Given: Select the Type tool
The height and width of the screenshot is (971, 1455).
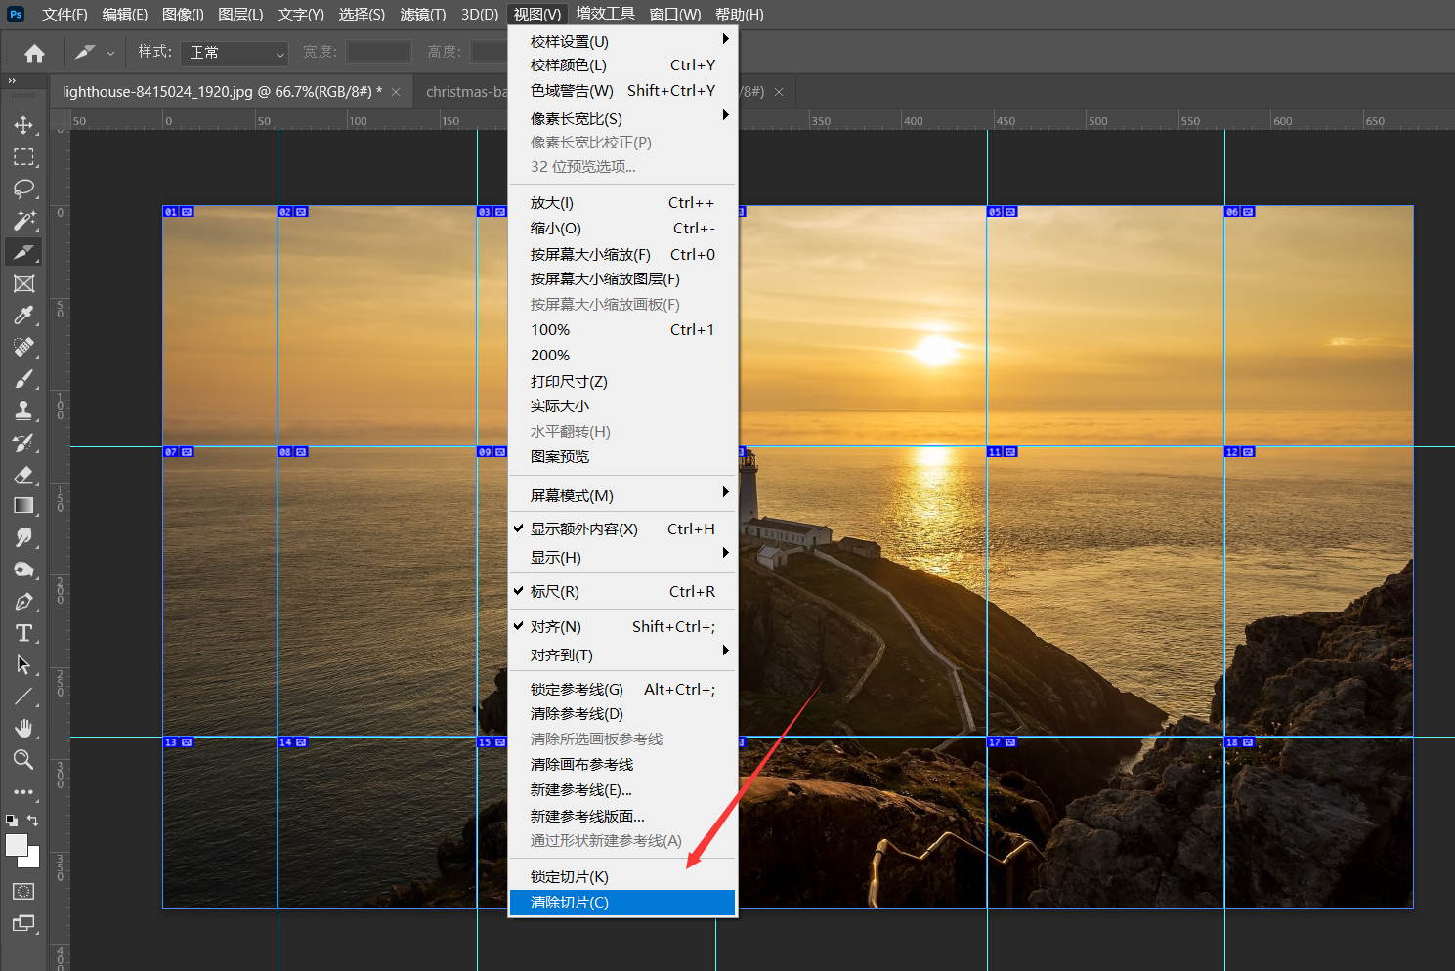Looking at the screenshot, I should click(23, 633).
